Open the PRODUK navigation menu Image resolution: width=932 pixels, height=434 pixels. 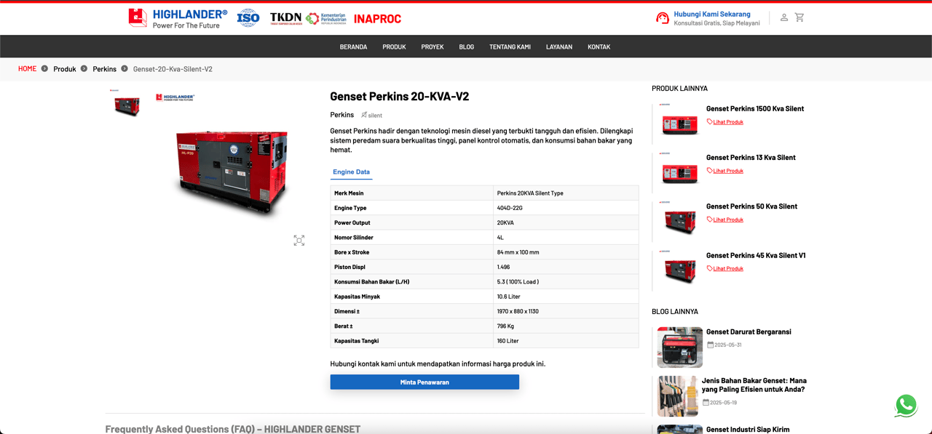coord(394,47)
